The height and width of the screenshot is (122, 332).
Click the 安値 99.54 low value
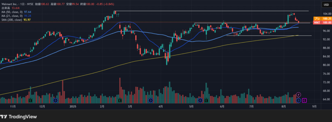(x=72, y=4)
